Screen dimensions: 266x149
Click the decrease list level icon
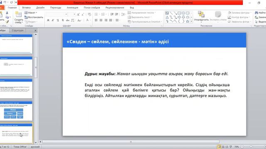click(112, 14)
